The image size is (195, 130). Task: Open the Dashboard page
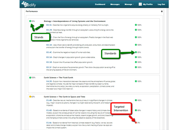(x=100, y=4)
